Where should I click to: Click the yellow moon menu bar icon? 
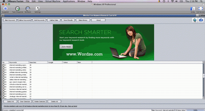[159, 1]
